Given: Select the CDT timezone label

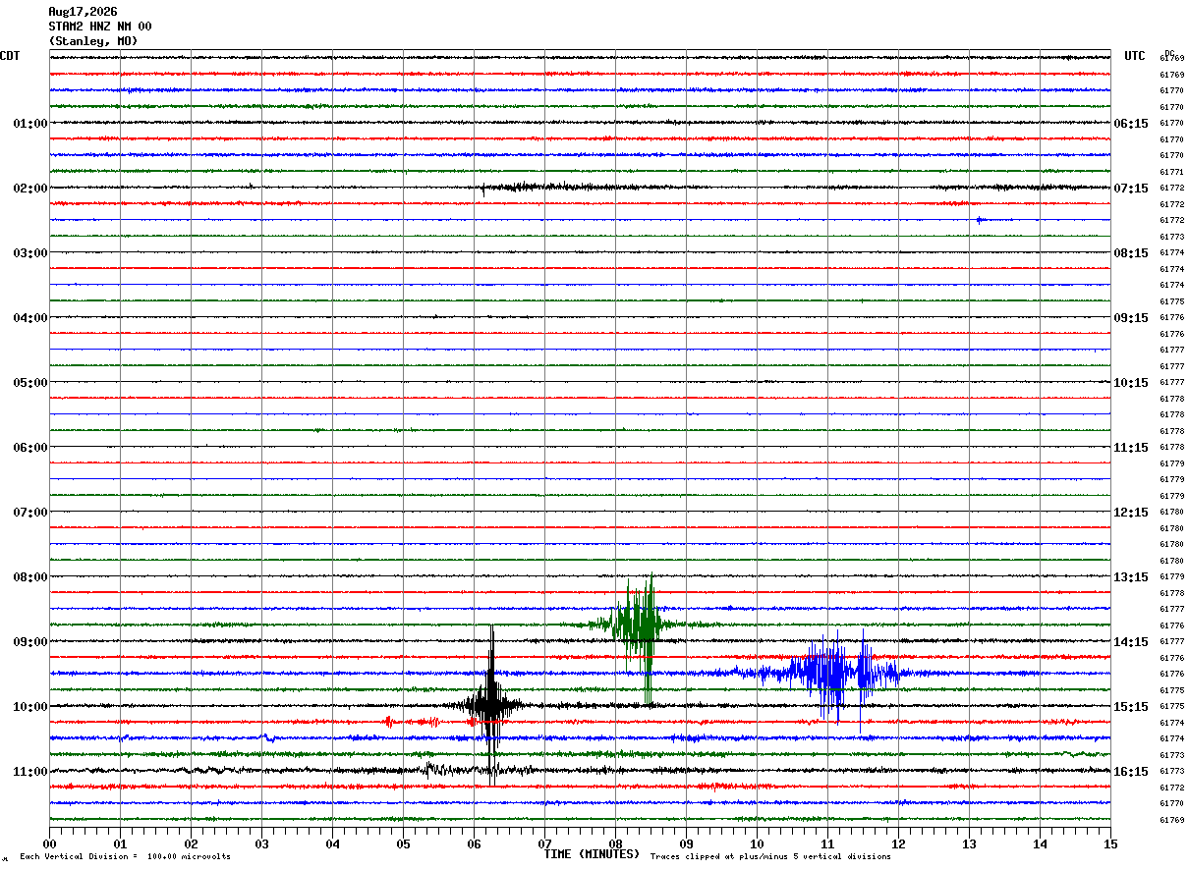Looking at the screenshot, I should (x=10, y=56).
